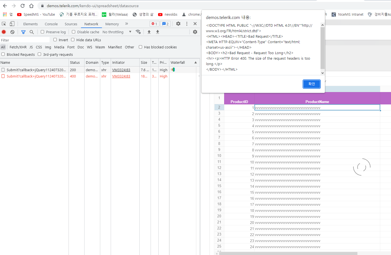Click the network Filter text field

25,40
